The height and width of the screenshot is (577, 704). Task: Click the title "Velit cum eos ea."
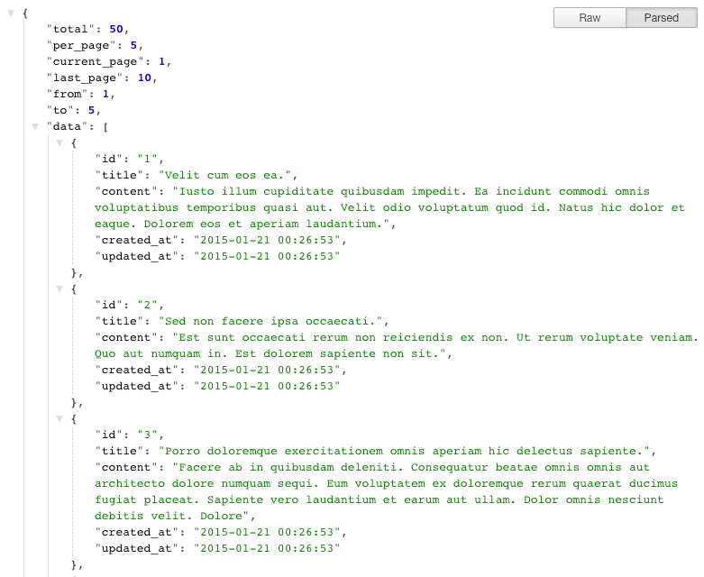tap(224, 175)
